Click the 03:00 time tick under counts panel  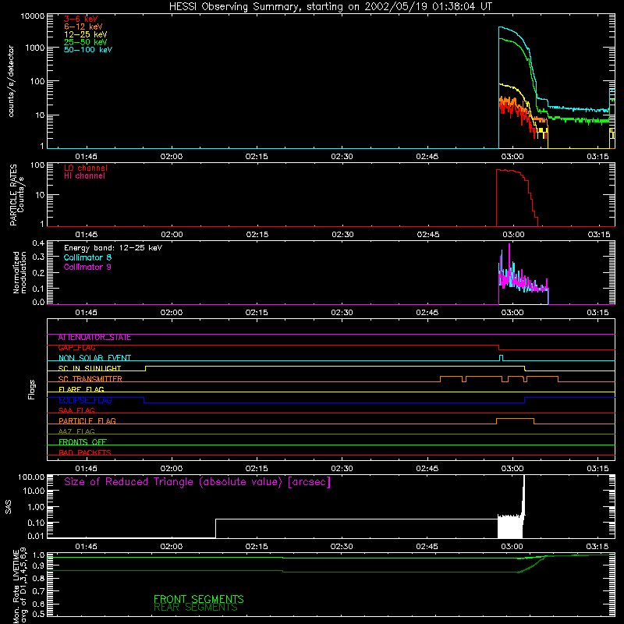[x=512, y=157]
